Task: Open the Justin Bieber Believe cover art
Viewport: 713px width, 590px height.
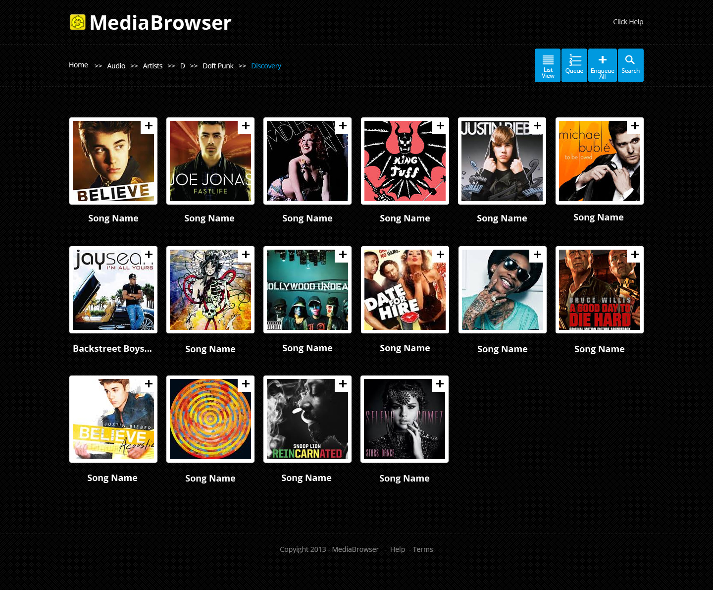Action: click(x=113, y=161)
